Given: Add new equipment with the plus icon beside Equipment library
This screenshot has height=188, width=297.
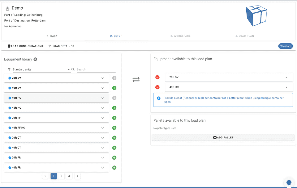Looking at the screenshot, I should click(35, 59).
